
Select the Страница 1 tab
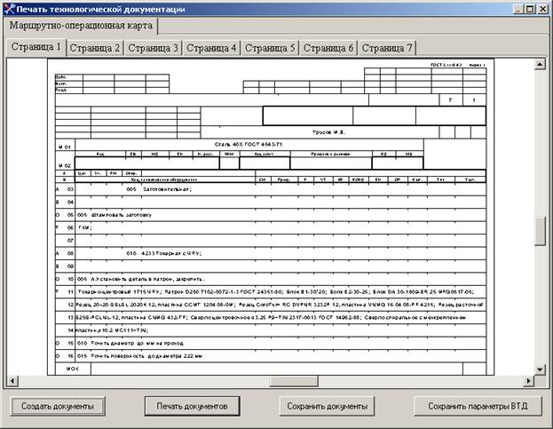click(36, 47)
